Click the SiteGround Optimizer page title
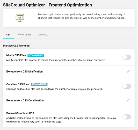 pos(48,5)
